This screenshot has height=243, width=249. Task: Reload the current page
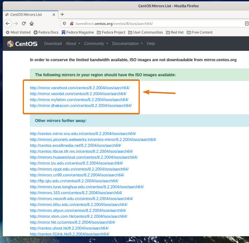coord(24,23)
